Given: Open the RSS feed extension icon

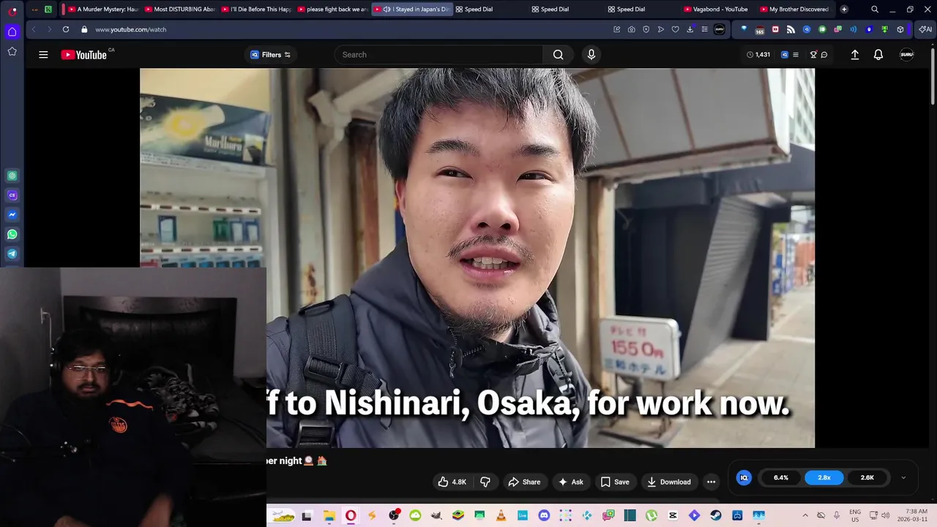Looking at the screenshot, I should (x=791, y=29).
